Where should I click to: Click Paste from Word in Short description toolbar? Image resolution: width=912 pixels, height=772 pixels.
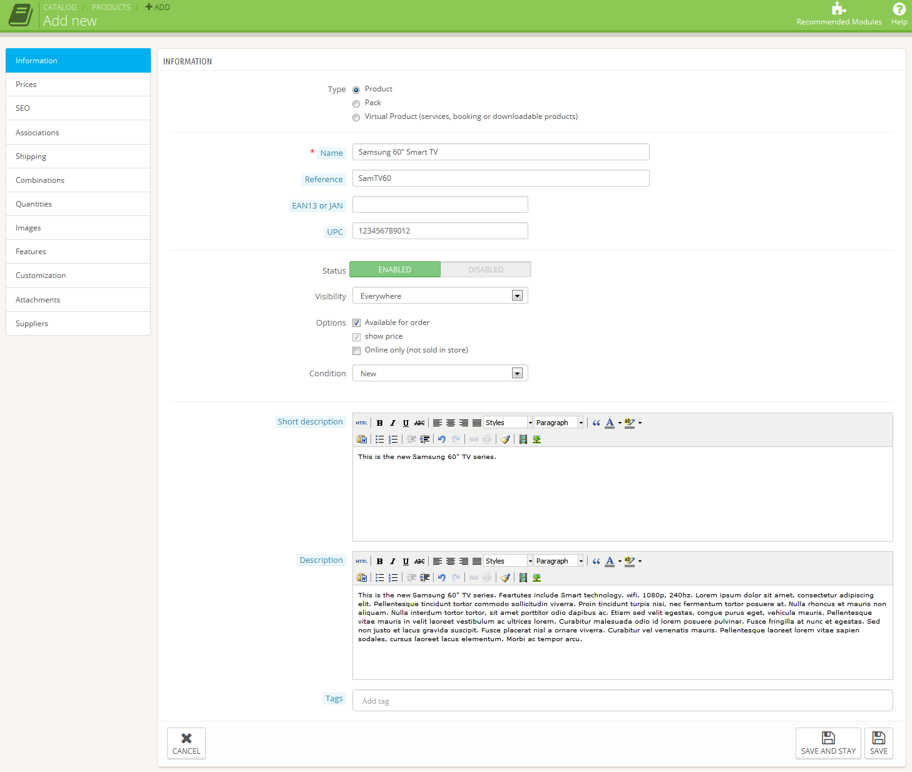(x=362, y=440)
